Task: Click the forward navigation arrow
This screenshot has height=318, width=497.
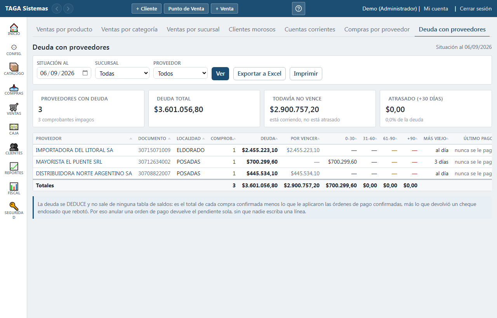Action: (x=68, y=9)
